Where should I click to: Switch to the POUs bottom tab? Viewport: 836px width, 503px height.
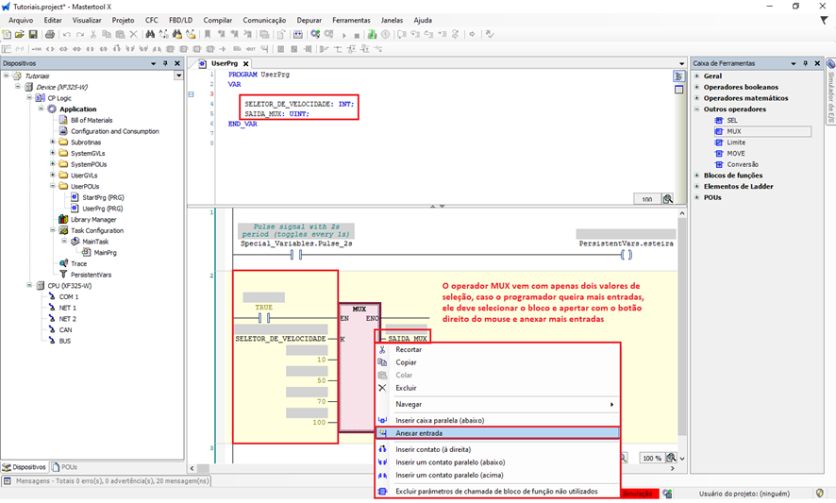(x=65, y=467)
